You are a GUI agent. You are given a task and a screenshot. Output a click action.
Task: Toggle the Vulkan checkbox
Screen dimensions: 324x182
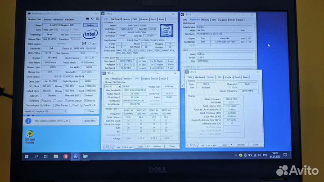42,105
